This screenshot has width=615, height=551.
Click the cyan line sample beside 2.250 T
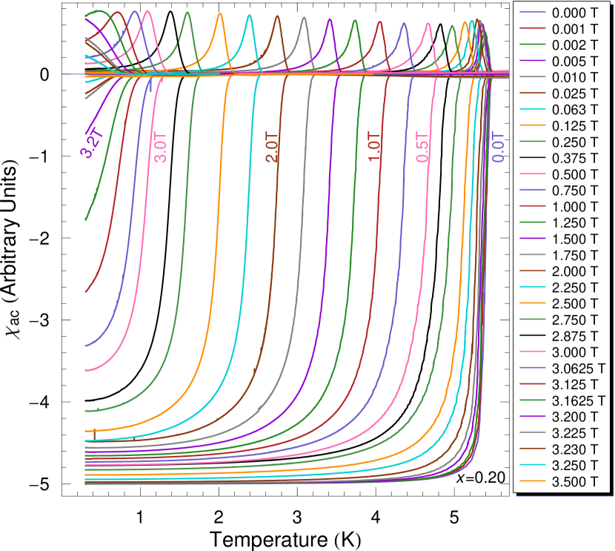[x=532, y=288]
